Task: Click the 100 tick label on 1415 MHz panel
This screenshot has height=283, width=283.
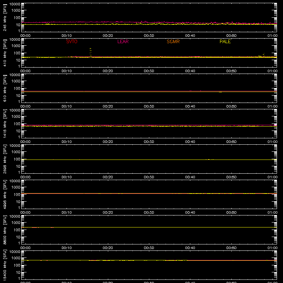Action: click(17, 124)
